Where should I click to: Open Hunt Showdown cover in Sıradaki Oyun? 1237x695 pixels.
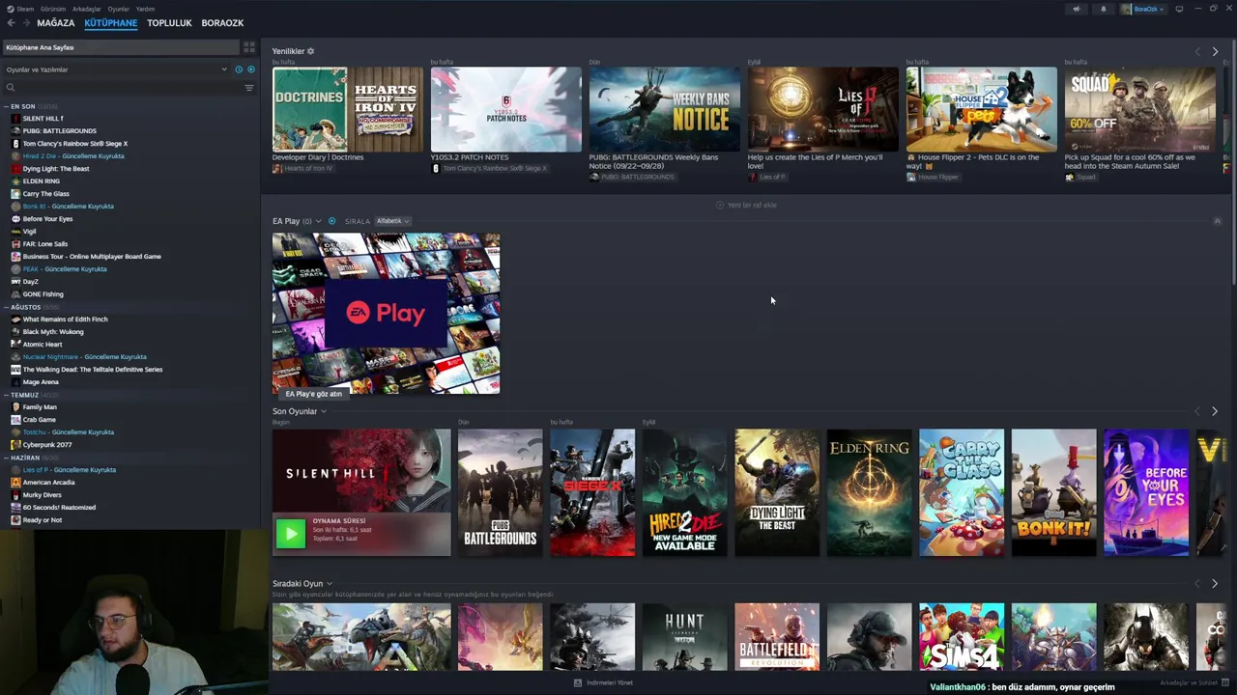coord(684,636)
